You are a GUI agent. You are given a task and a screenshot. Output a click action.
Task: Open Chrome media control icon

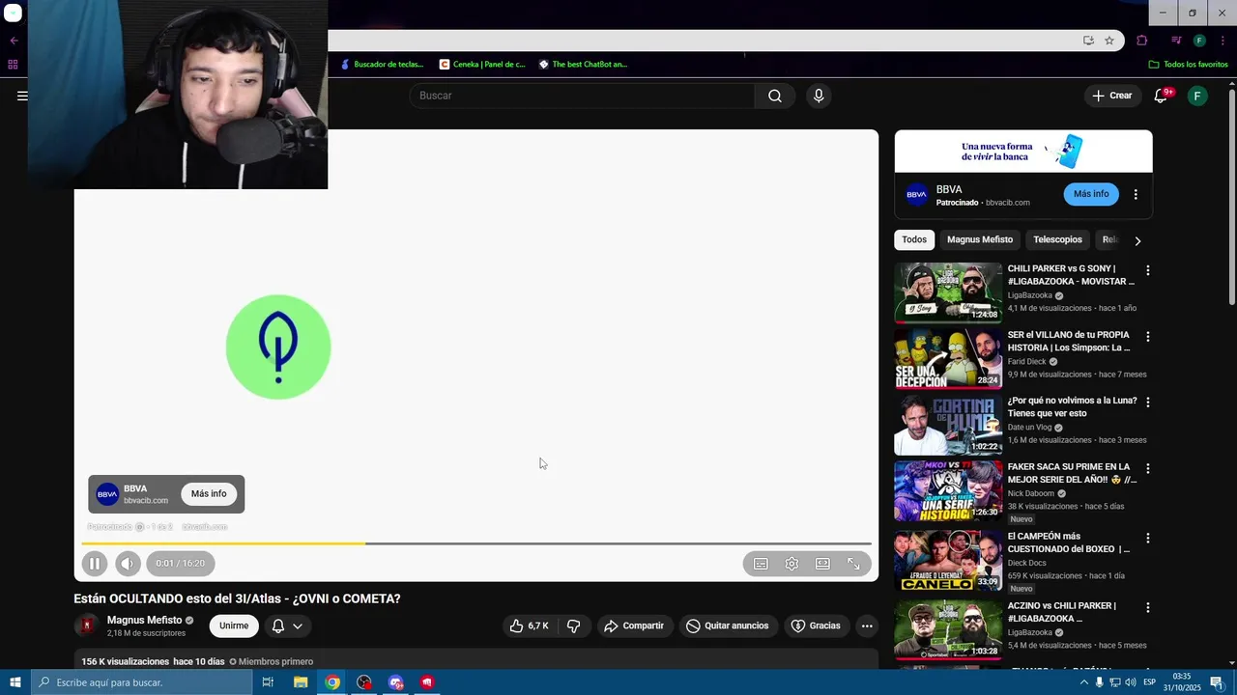point(1176,41)
